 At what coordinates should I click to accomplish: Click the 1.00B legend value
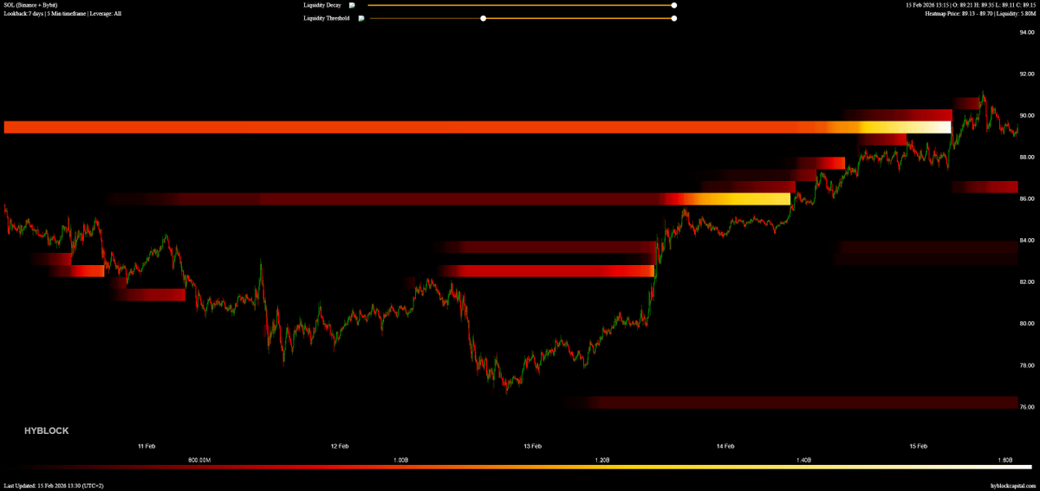(x=401, y=460)
